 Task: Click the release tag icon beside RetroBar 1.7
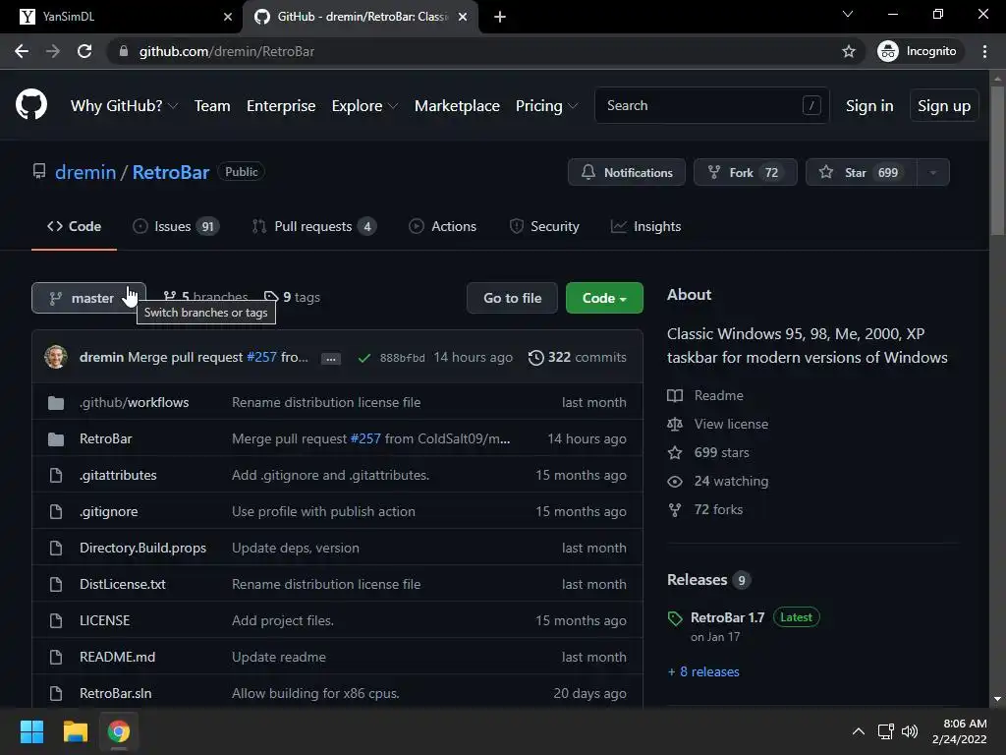[x=675, y=618]
